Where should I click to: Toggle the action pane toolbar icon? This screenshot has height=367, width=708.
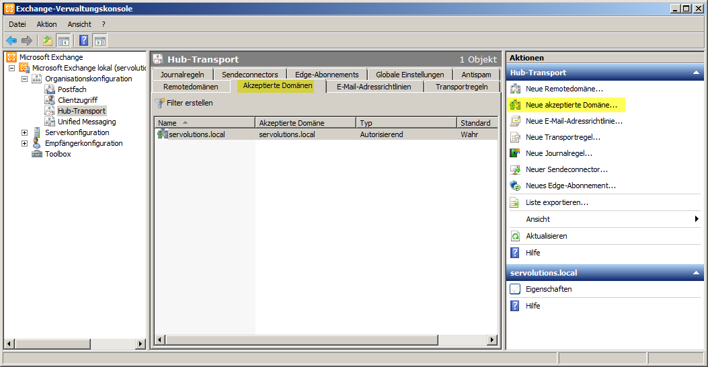click(x=100, y=40)
